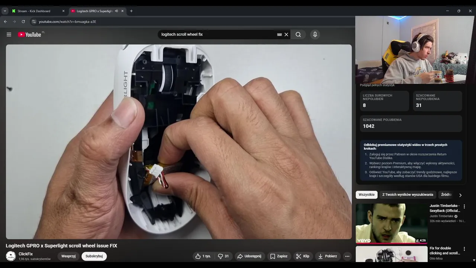
Task: Show more filter chips with right arrow
Action: pos(460,195)
